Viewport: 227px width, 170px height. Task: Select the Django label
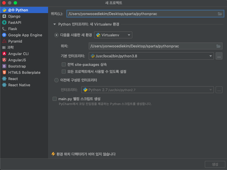[x=14, y=16]
